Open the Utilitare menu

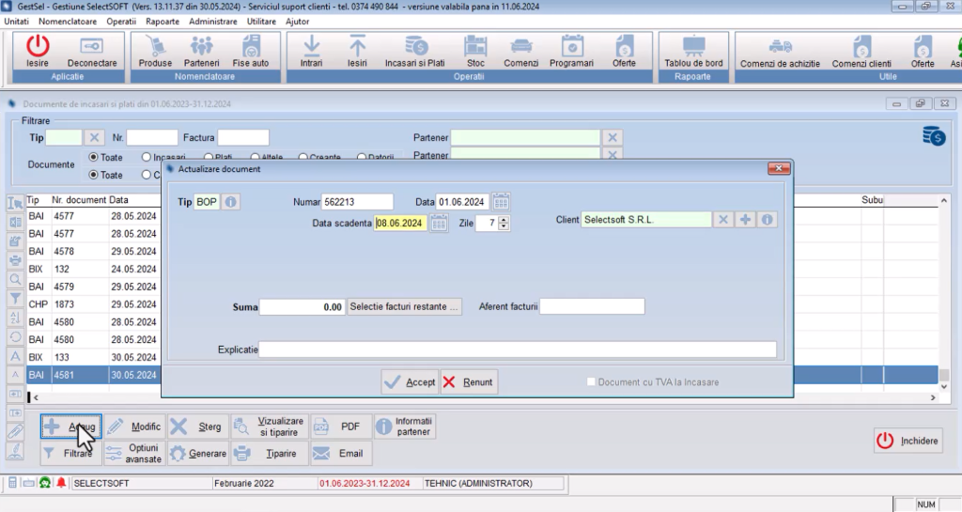click(261, 22)
